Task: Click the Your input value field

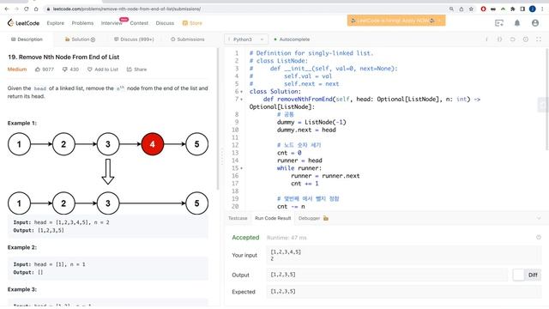Action: 404,255
